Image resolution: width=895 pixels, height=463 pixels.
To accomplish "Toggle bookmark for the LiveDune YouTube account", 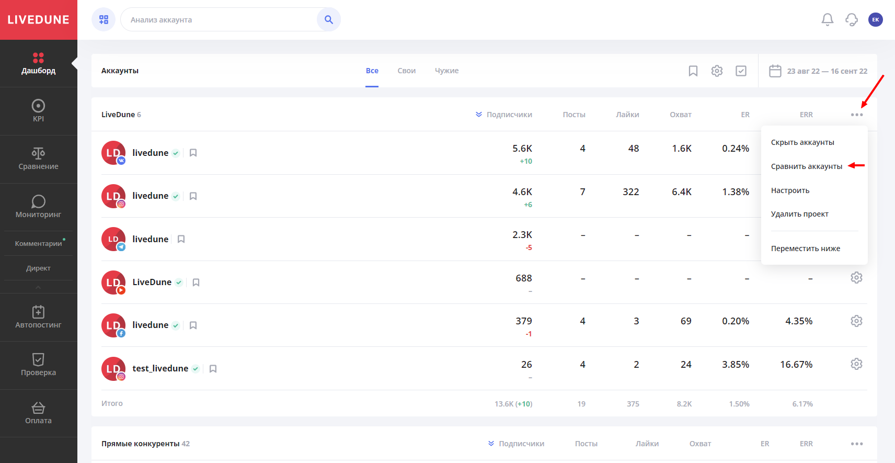I will [x=196, y=283].
